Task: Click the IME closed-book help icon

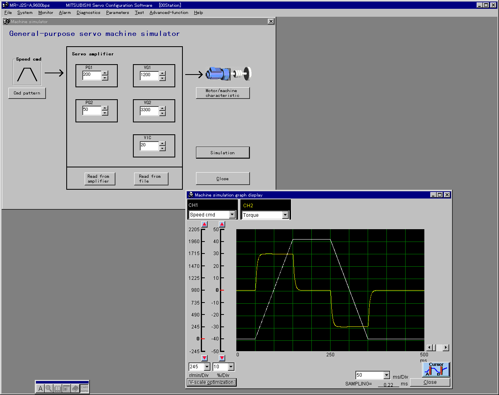Action: pyautogui.click(x=75, y=388)
